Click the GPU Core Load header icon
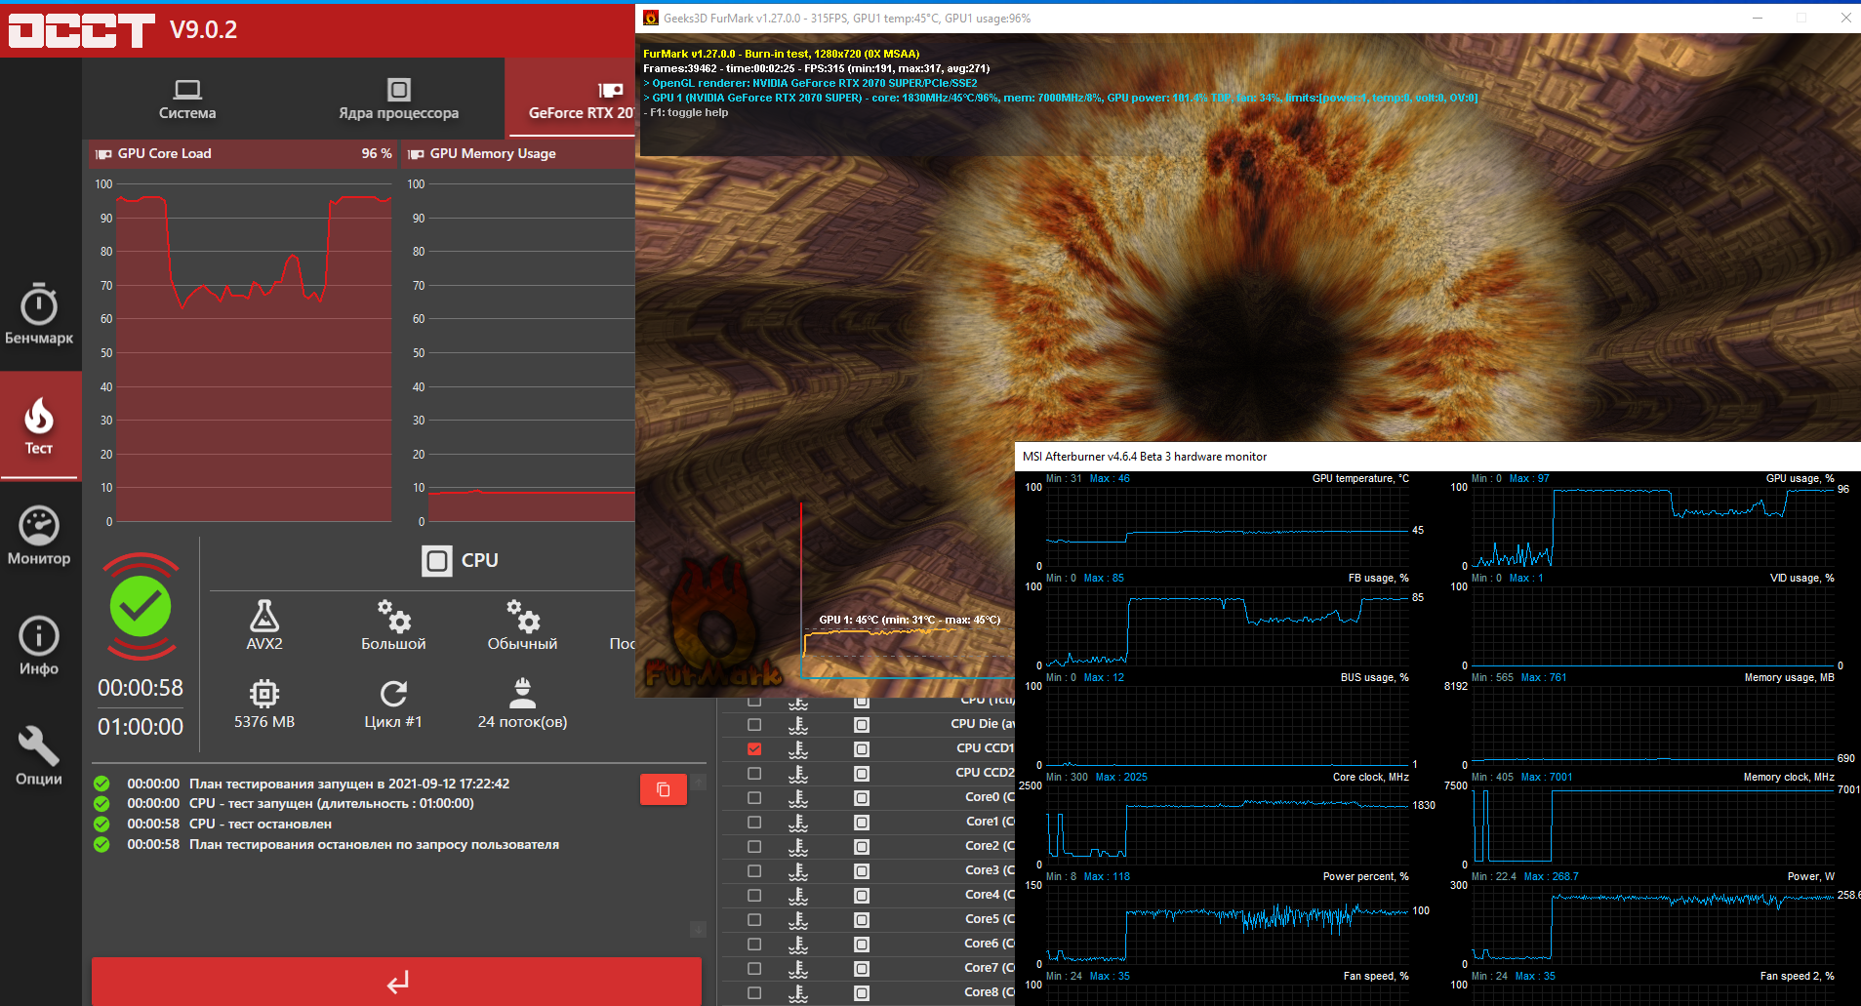1861x1006 pixels. point(103,154)
